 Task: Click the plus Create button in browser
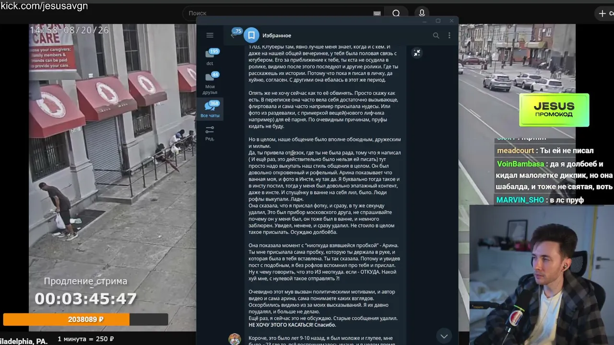tap(604, 13)
